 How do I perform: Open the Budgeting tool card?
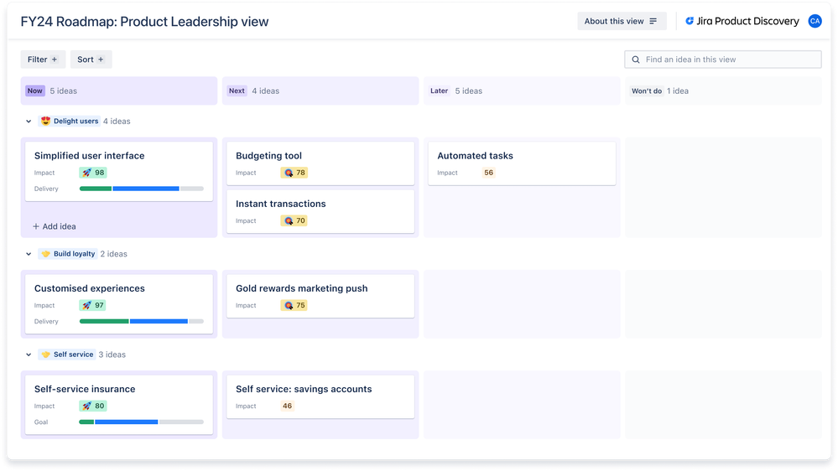320,163
